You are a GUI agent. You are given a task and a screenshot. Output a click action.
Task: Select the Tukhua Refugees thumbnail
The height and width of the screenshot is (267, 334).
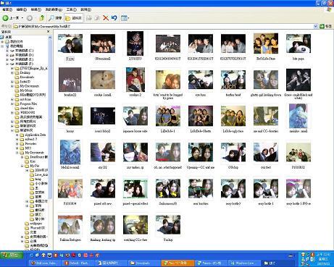(70, 225)
